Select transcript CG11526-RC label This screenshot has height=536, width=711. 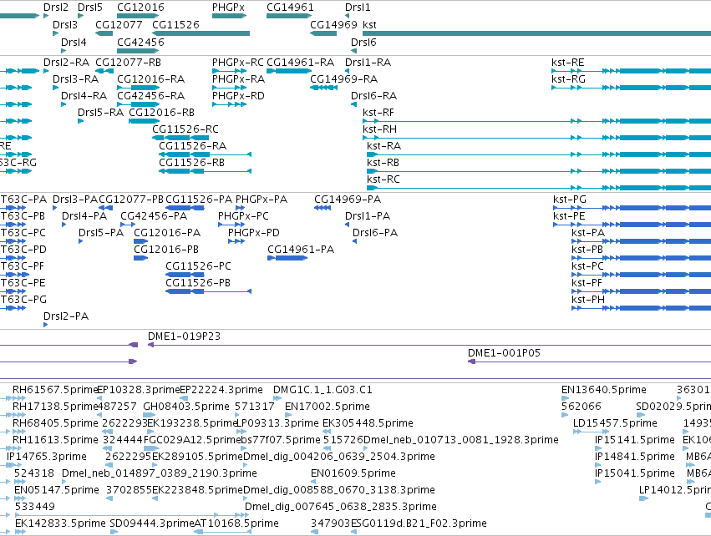tap(185, 129)
